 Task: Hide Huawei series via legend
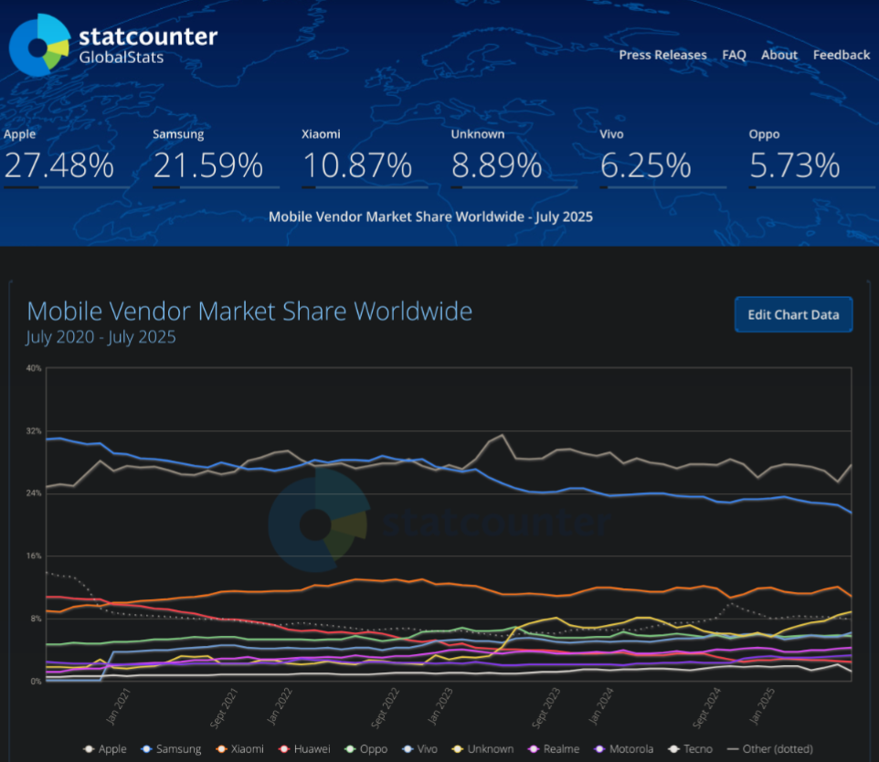click(304, 749)
